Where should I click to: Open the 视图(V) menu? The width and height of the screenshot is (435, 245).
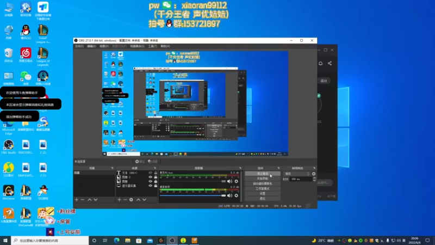[104, 46]
